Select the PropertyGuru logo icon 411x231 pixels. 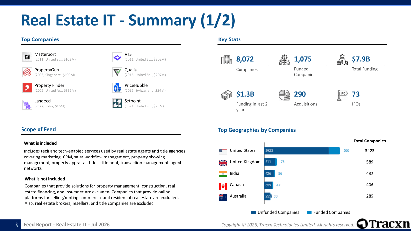(x=27, y=72)
